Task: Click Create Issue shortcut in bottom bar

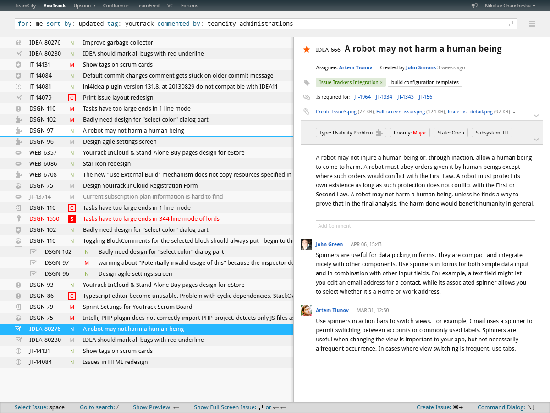Action: [x=440, y=407]
